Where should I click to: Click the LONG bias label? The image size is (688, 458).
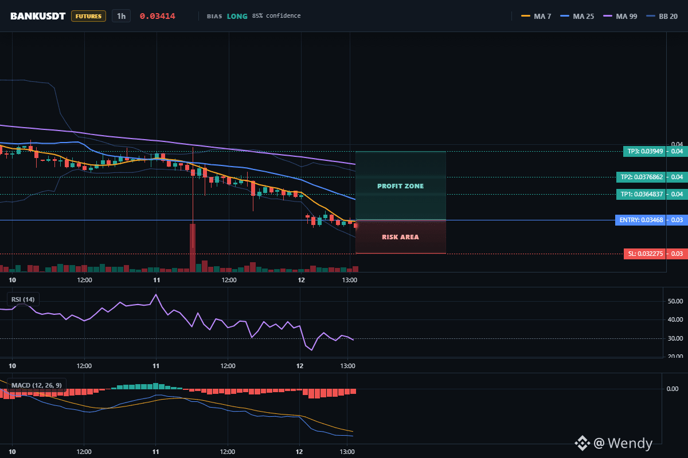237,16
